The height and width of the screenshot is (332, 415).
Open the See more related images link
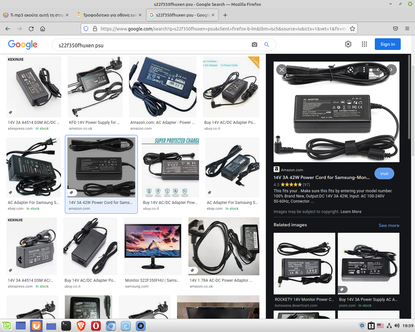pos(389,225)
